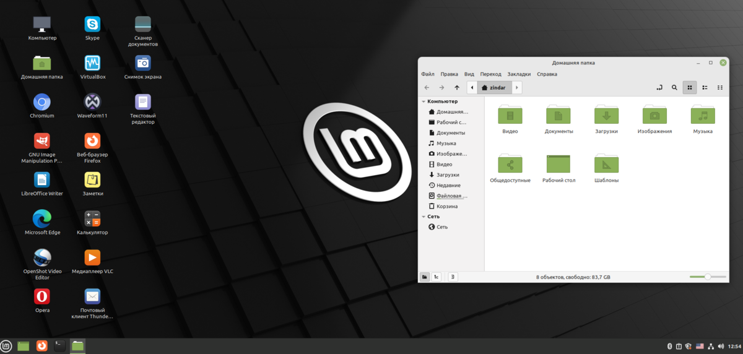743x354 pixels.
Task: Adjust the zoom slider in status bar
Action: 708,277
